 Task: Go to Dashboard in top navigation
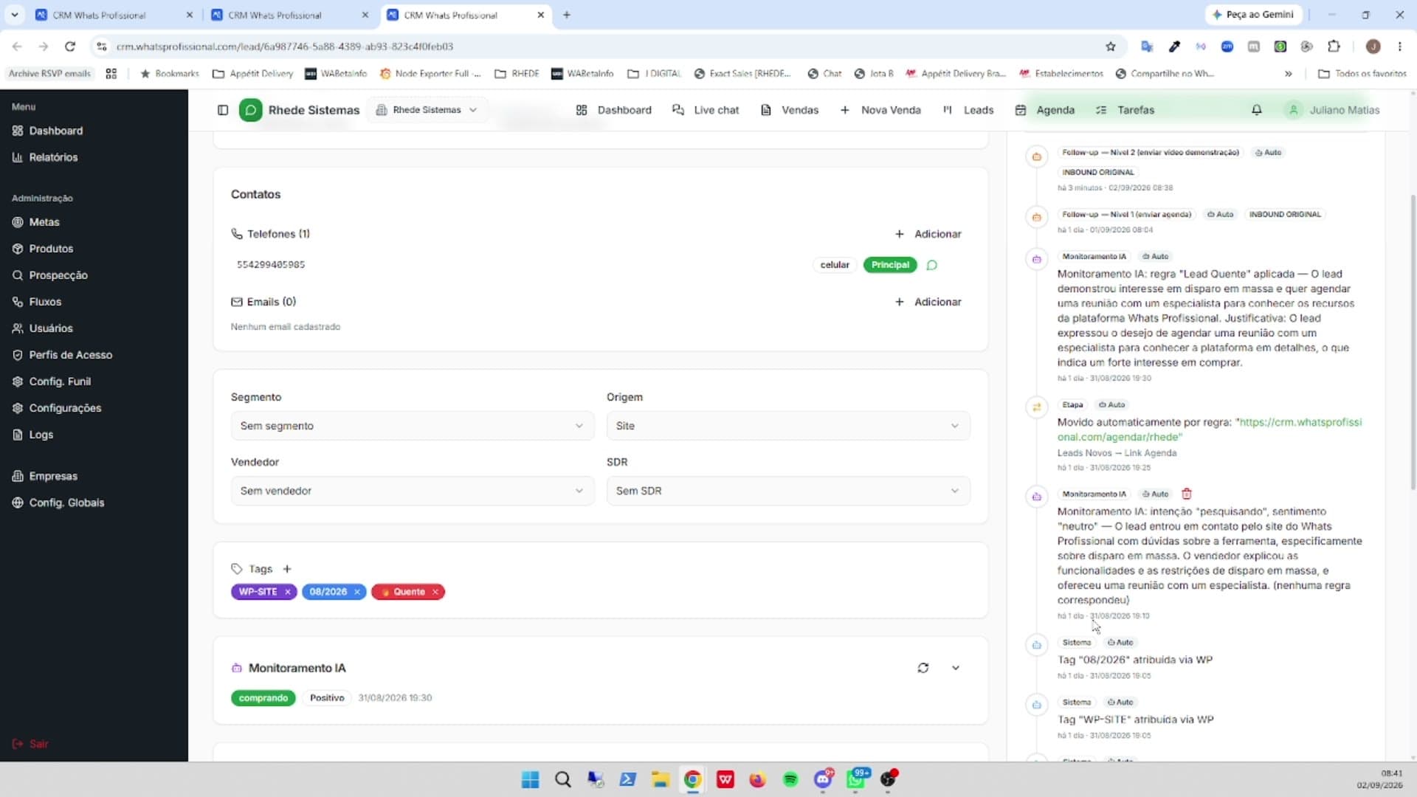pyautogui.click(x=614, y=110)
